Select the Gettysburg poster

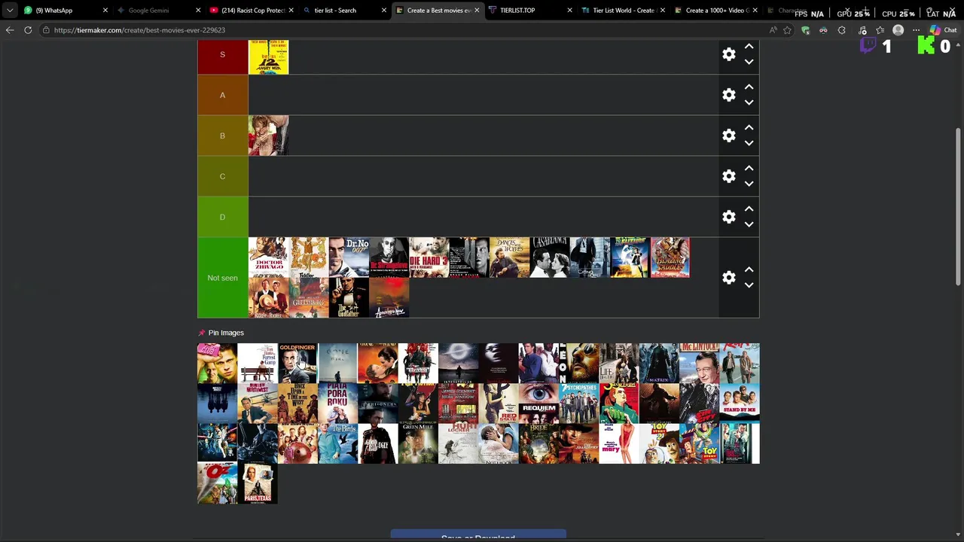point(309,297)
